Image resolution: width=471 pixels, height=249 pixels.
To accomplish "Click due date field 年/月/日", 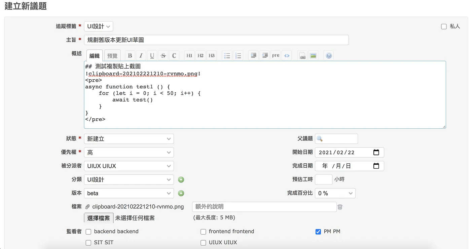I will click(349, 166).
